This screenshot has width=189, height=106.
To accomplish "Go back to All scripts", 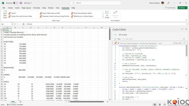I will pyautogui.click(x=115, y=35).
